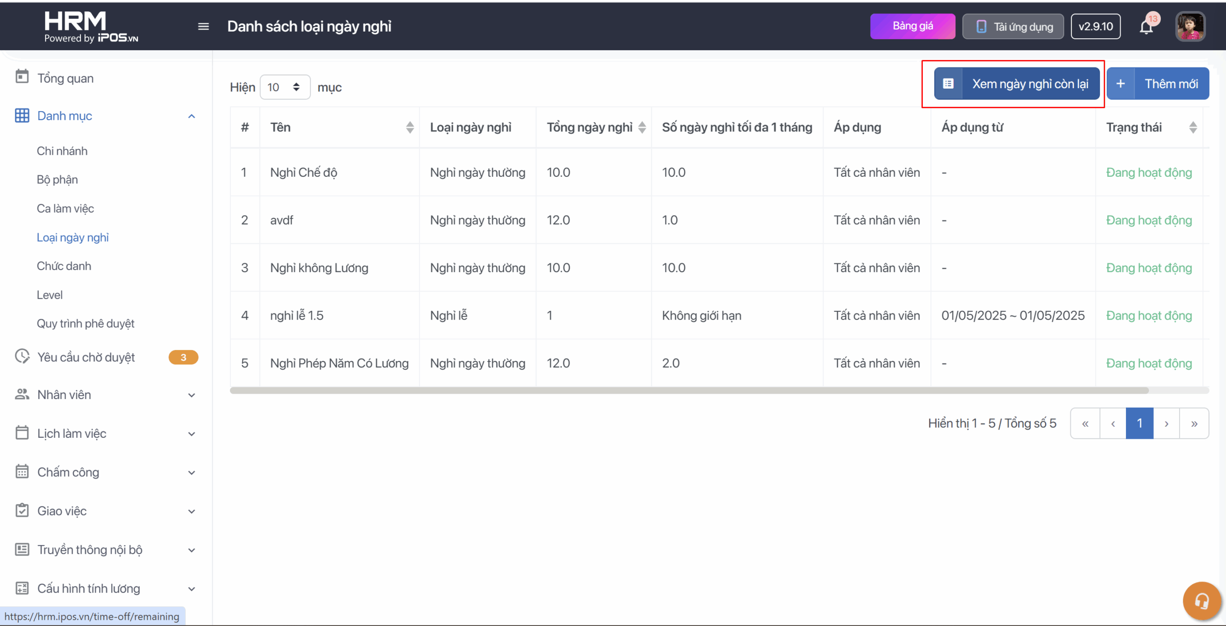Select Quy trình phê duyệt menu item

[85, 323]
